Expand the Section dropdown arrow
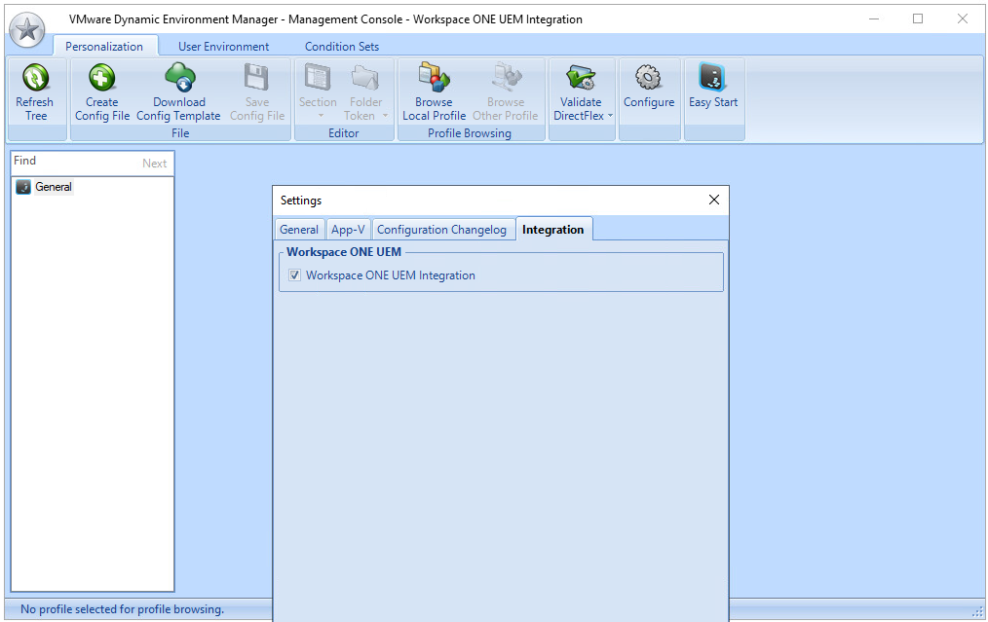 pyautogui.click(x=321, y=116)
